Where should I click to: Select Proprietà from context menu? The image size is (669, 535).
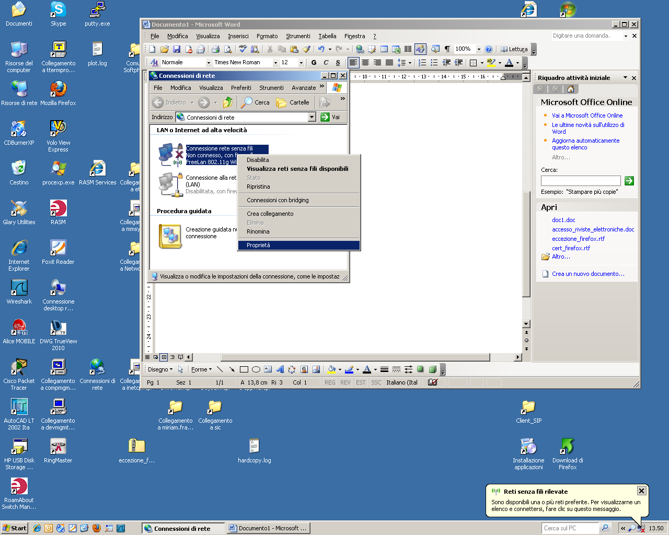click(299, 245)
